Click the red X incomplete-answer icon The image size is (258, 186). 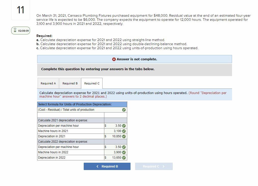114,59
